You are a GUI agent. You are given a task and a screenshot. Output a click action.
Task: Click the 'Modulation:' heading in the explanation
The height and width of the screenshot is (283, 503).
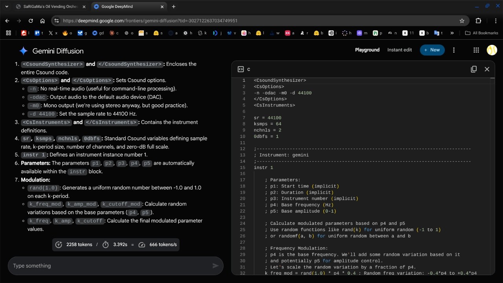tap(35, 180)
